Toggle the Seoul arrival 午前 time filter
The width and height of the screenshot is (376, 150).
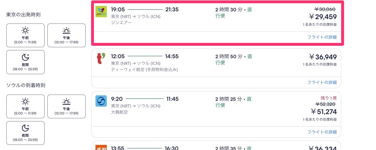click(25, 107)
